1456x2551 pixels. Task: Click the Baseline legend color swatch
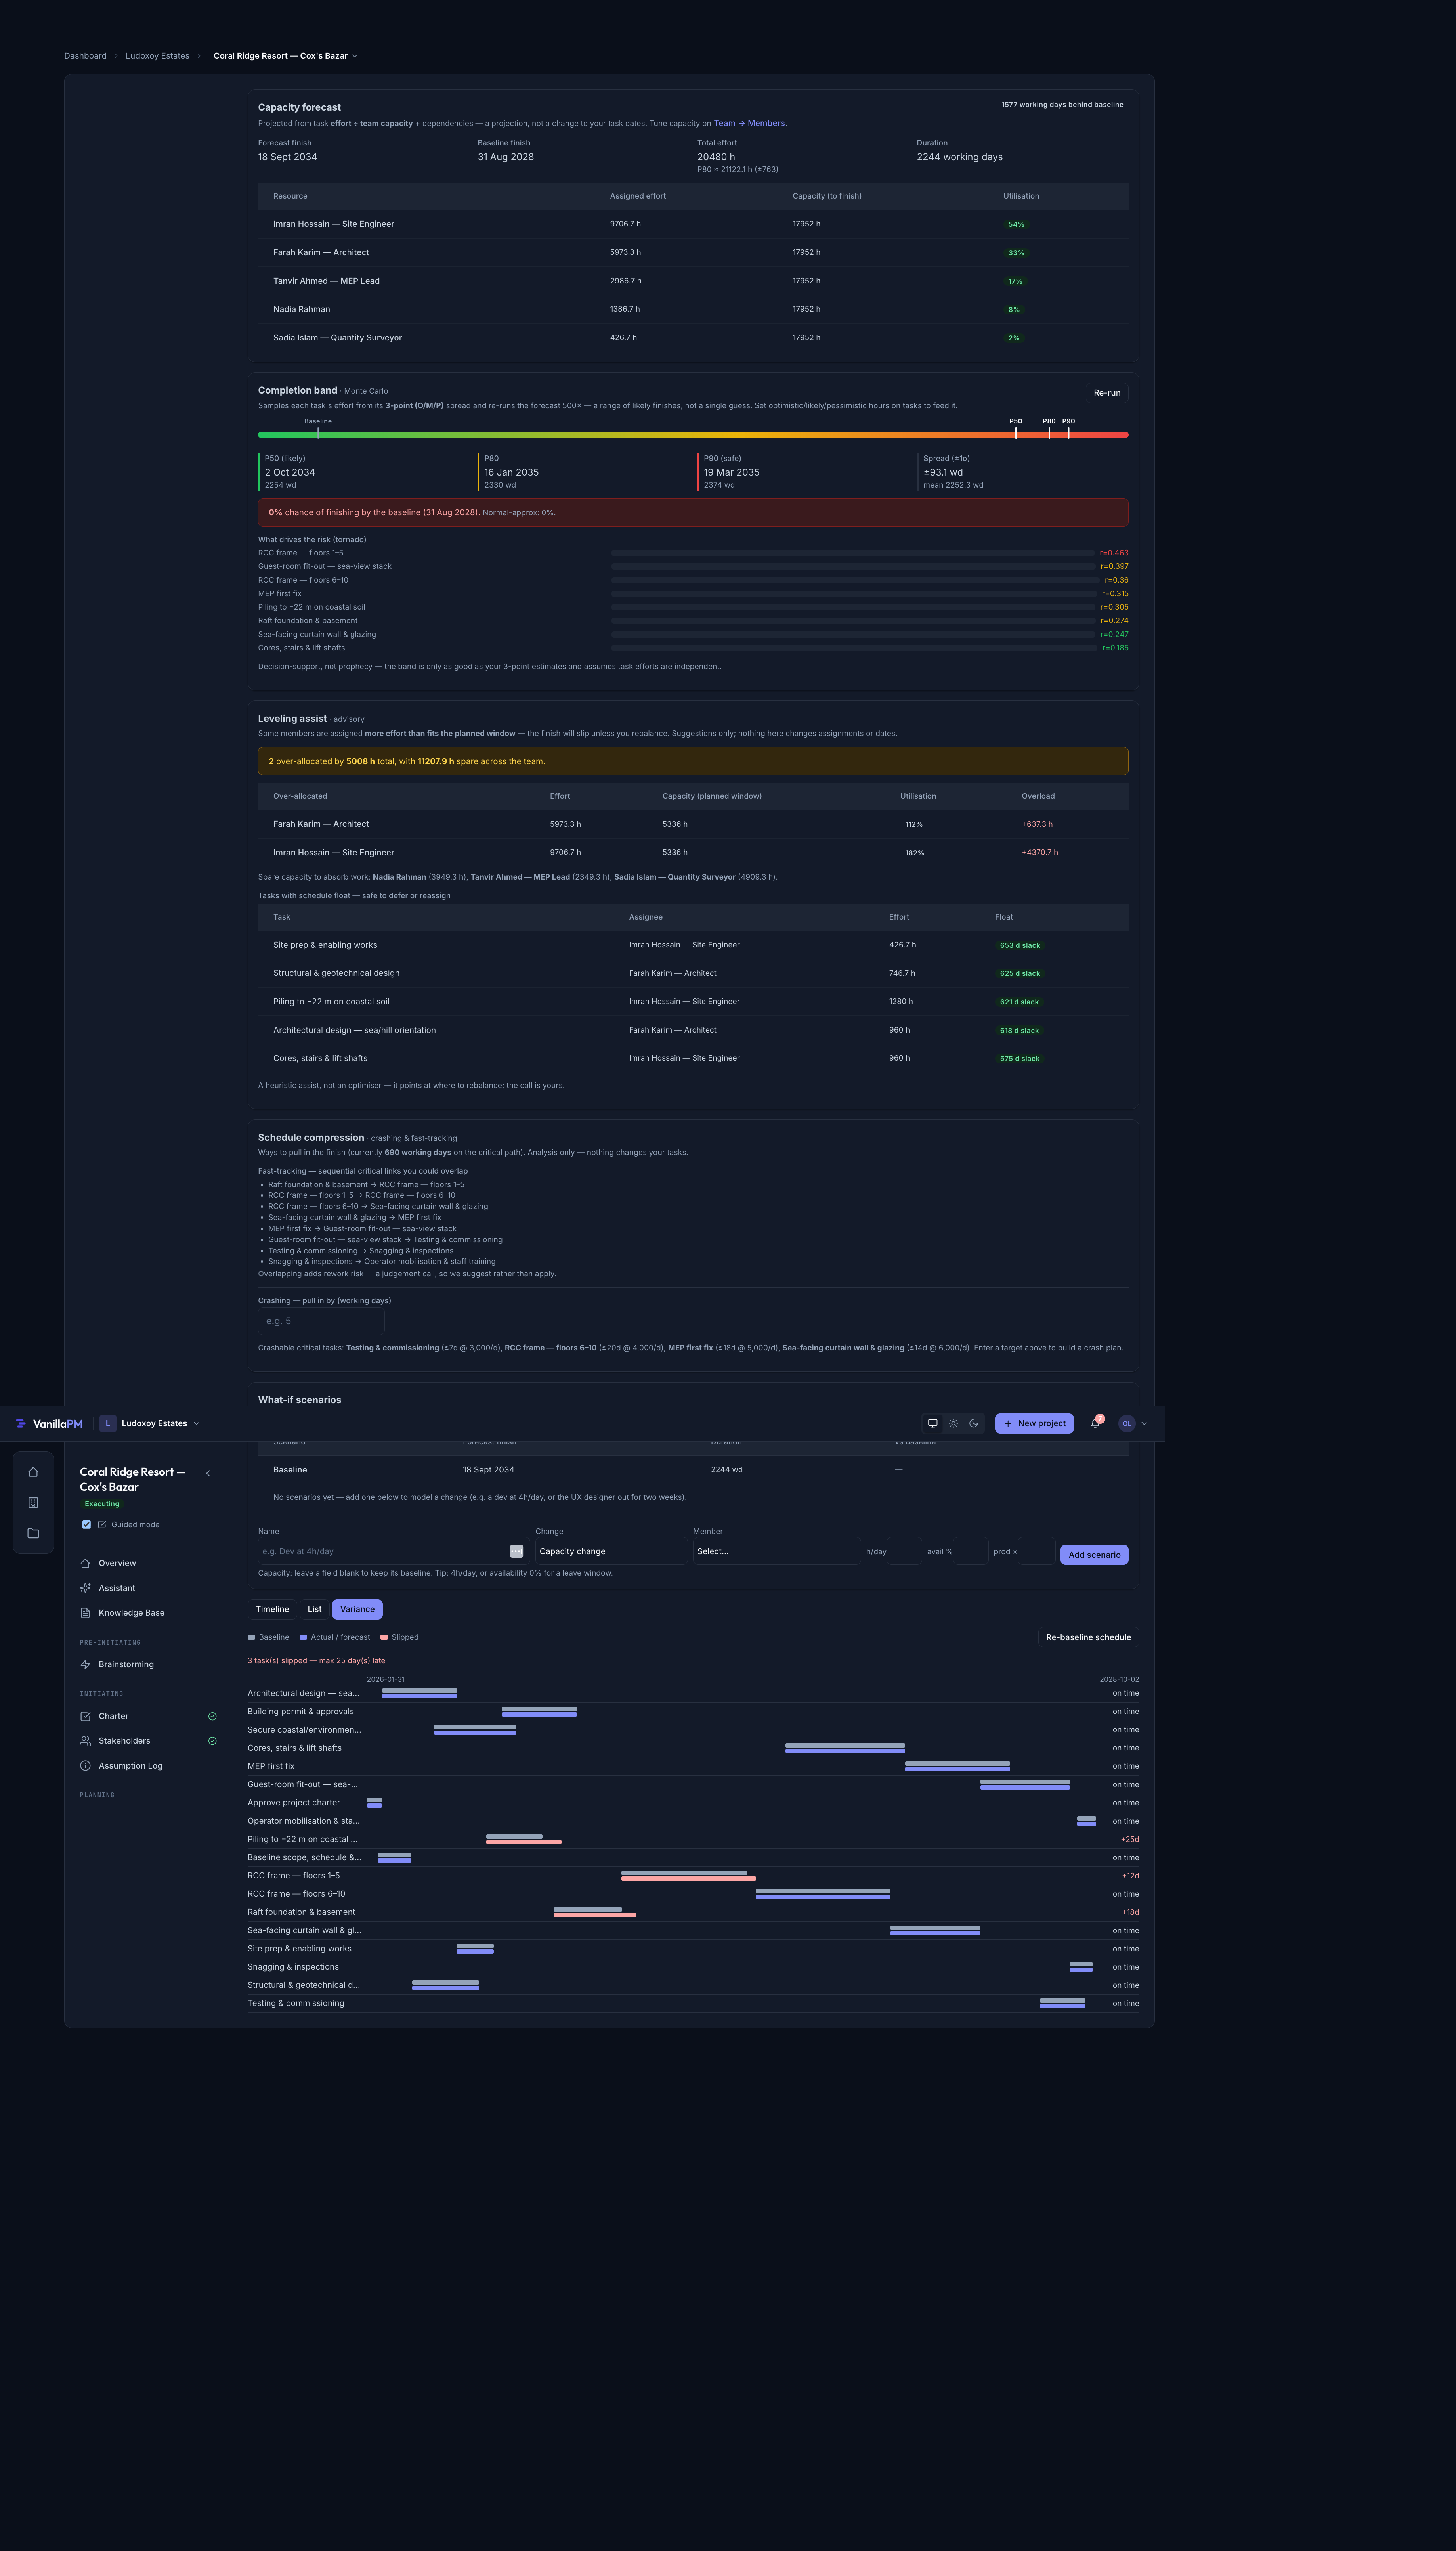(x=251, y=1637)
